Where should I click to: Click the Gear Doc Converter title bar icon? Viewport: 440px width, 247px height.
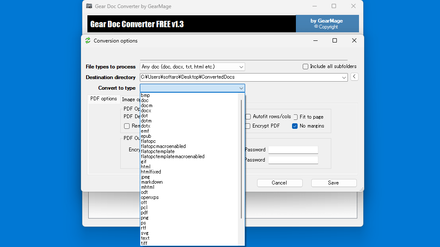[89, 6]
